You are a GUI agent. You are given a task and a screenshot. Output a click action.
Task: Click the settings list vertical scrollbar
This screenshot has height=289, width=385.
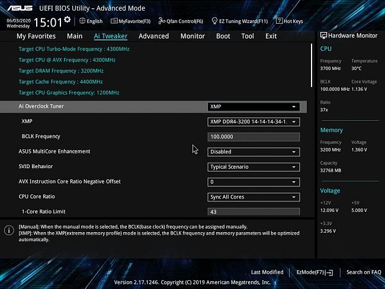coord(312,65)
